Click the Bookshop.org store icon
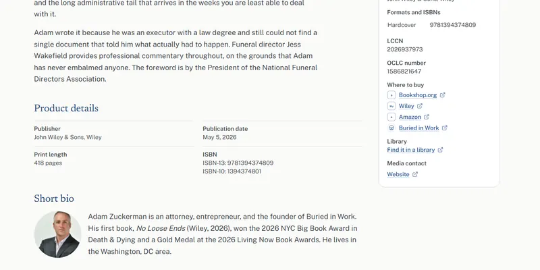The width and height of the screenshot is (540, 270). 391,95
